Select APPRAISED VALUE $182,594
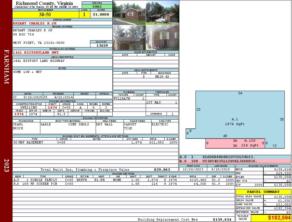 pos(282,208)
